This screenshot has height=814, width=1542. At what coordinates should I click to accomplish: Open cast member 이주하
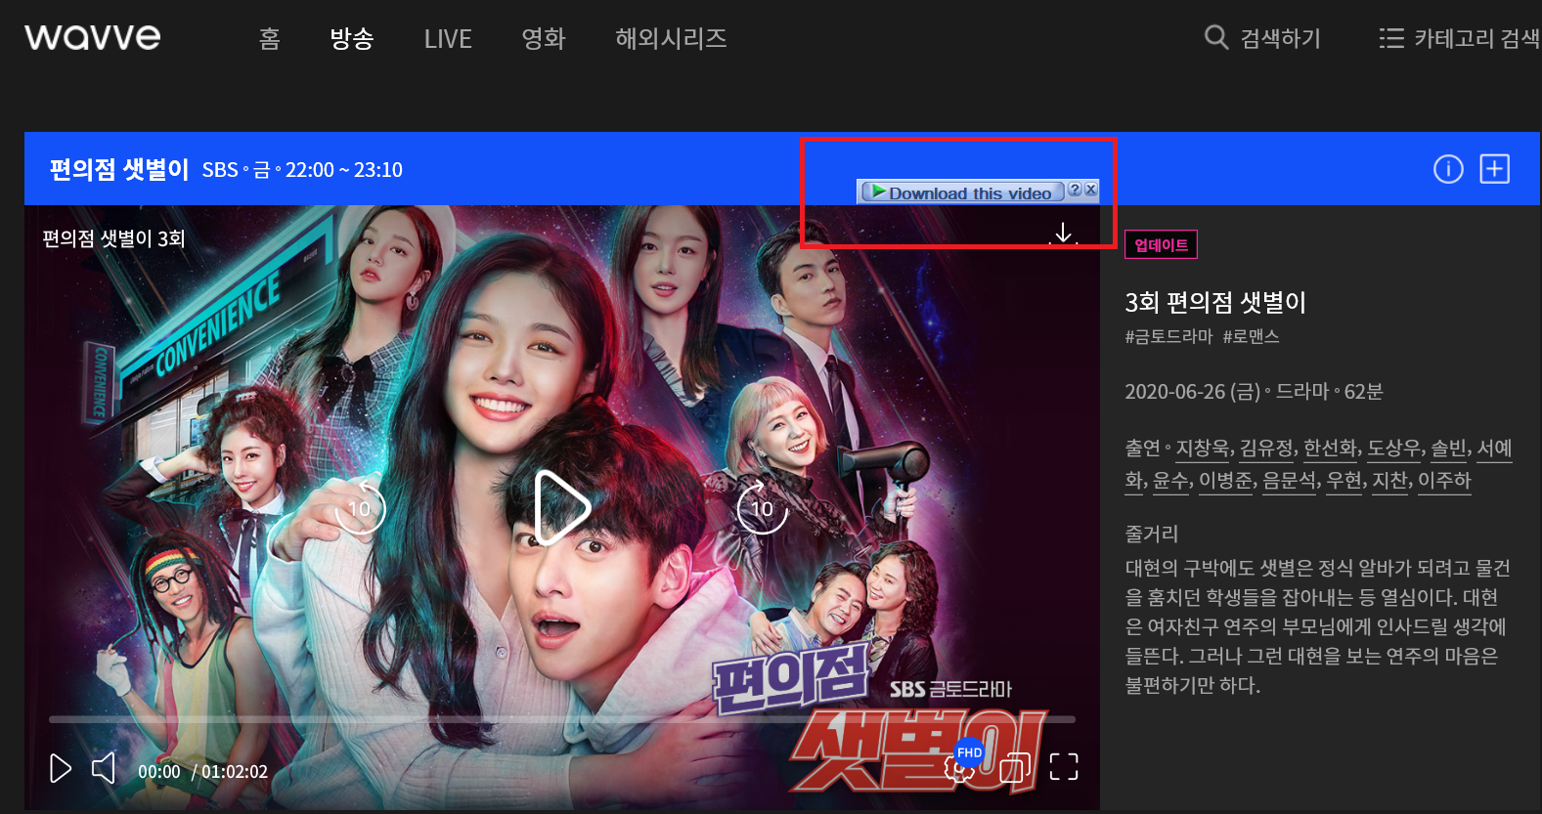[x=1445, y=481]
